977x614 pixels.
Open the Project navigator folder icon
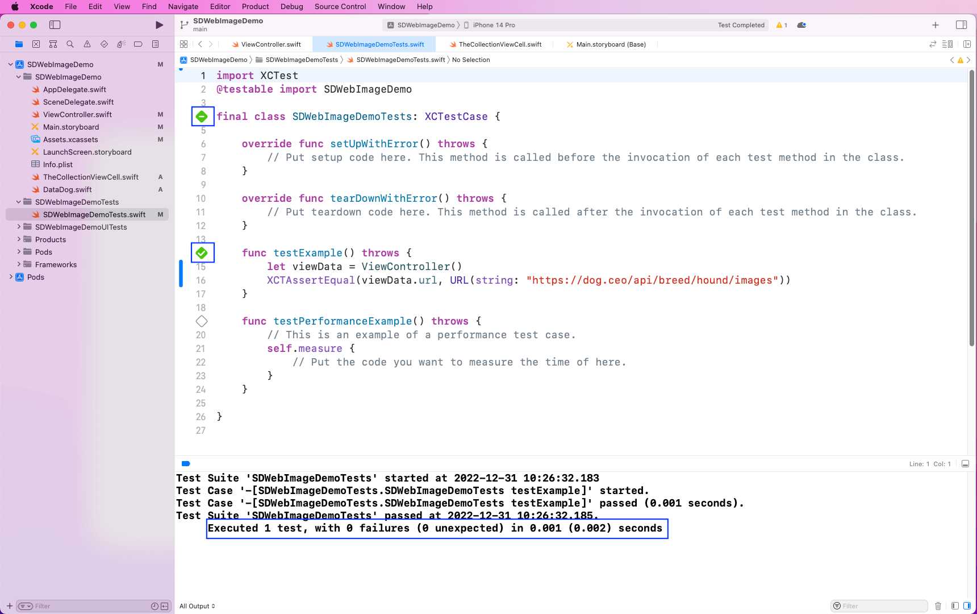pos(19,44)
